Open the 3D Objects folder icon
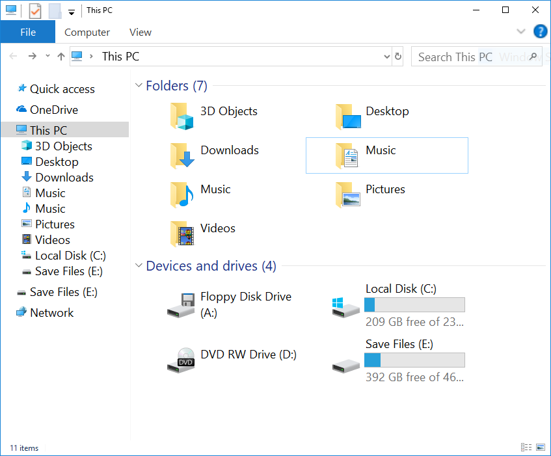Viewport: 551px width, 456px height. (x=181, y=117)
